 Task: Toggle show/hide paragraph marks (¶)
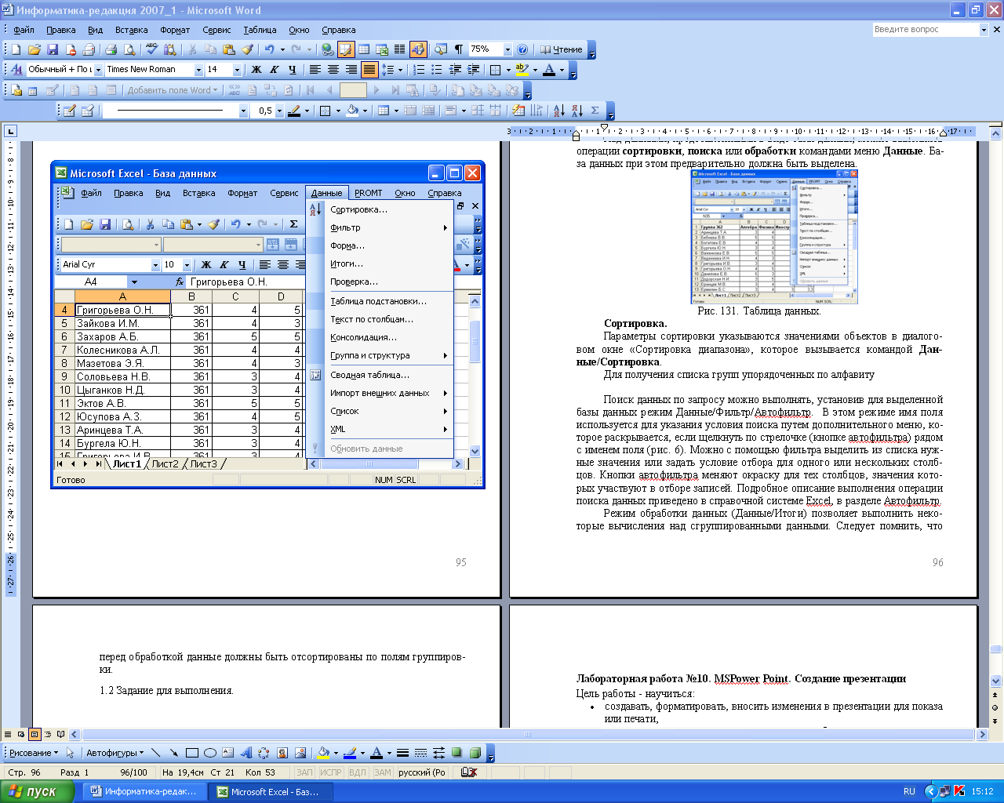click(459, 49)
